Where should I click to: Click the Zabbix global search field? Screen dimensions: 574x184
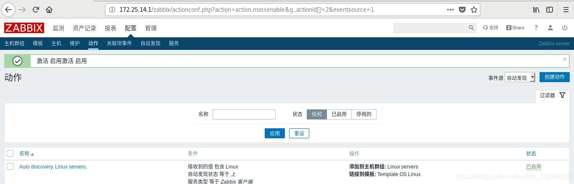click(x=431, y=28)
